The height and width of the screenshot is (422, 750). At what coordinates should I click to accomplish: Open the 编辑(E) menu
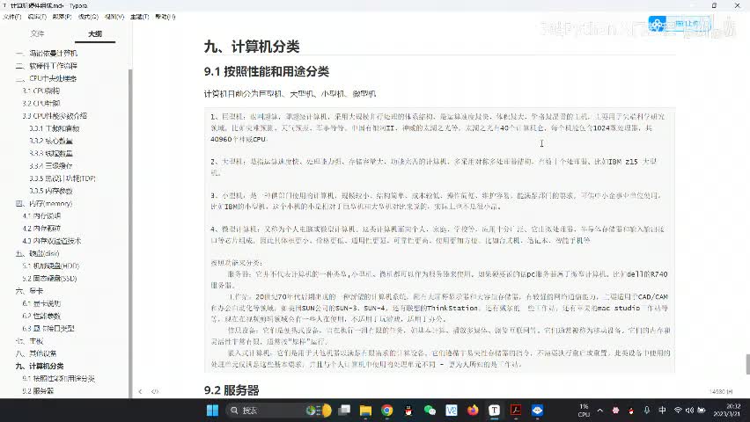pos(37,17)
